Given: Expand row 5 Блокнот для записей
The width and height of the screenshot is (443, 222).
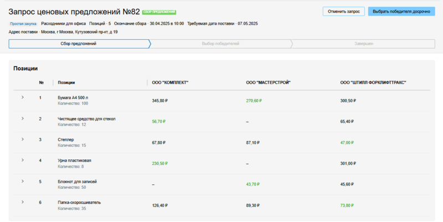Looking at the screenshot, I should click(x=23, y=181).
